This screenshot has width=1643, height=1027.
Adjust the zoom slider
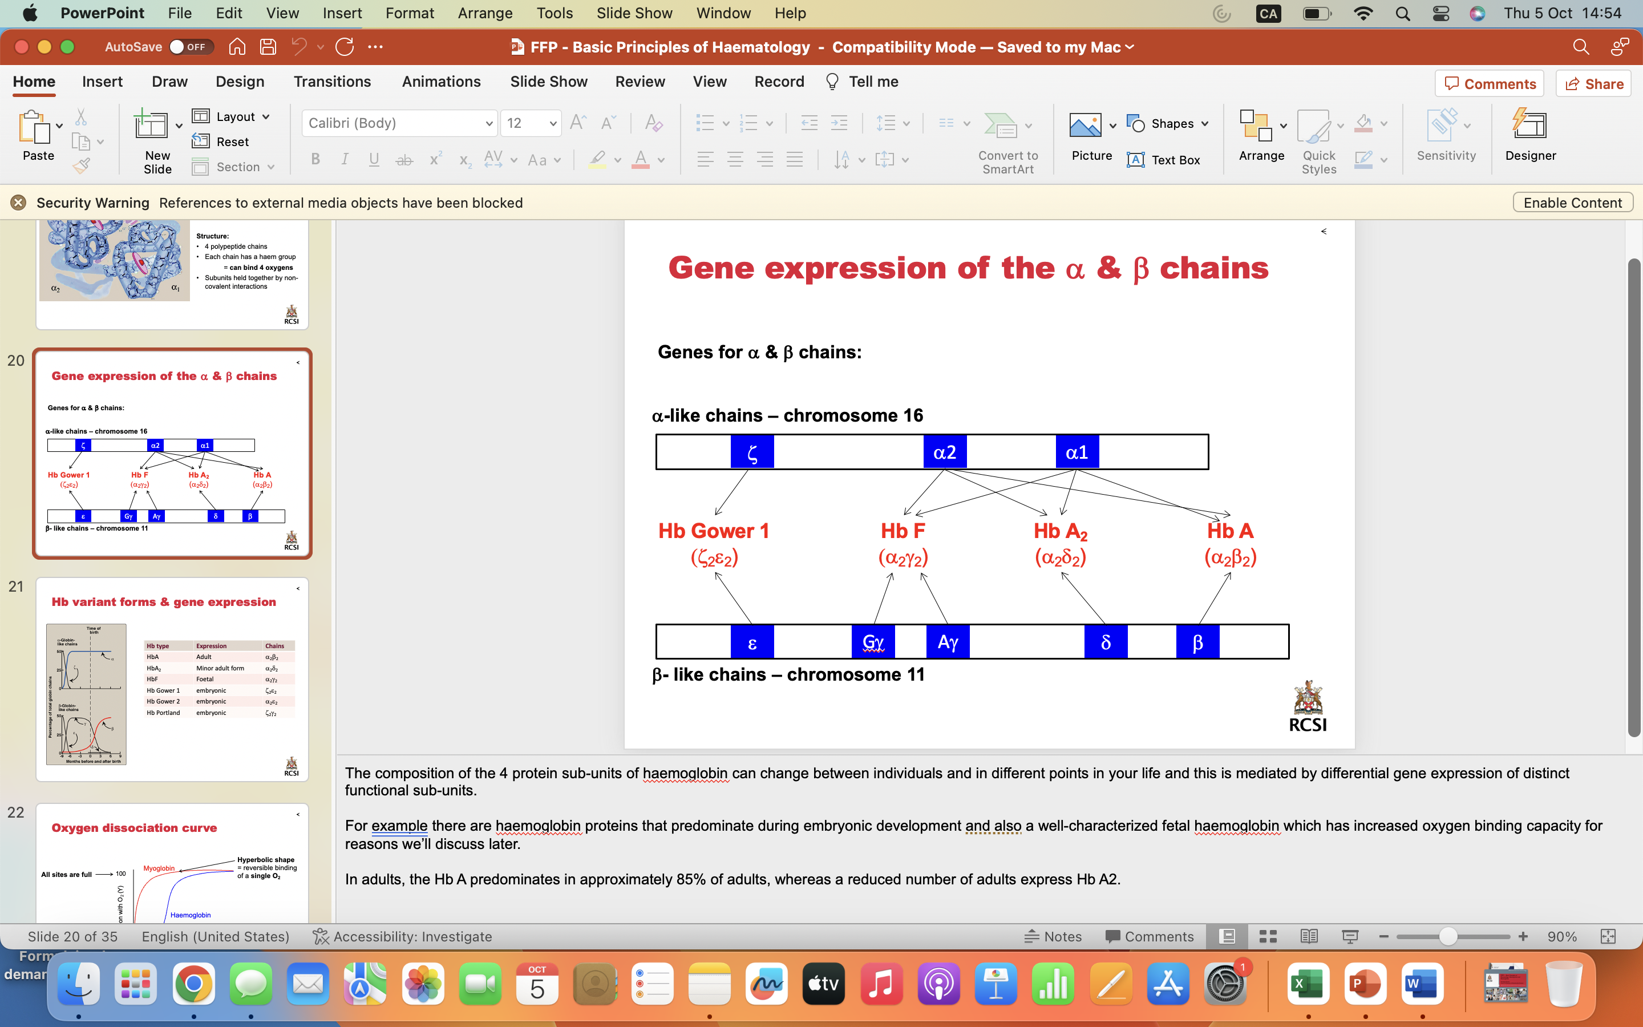(1450, 936)
